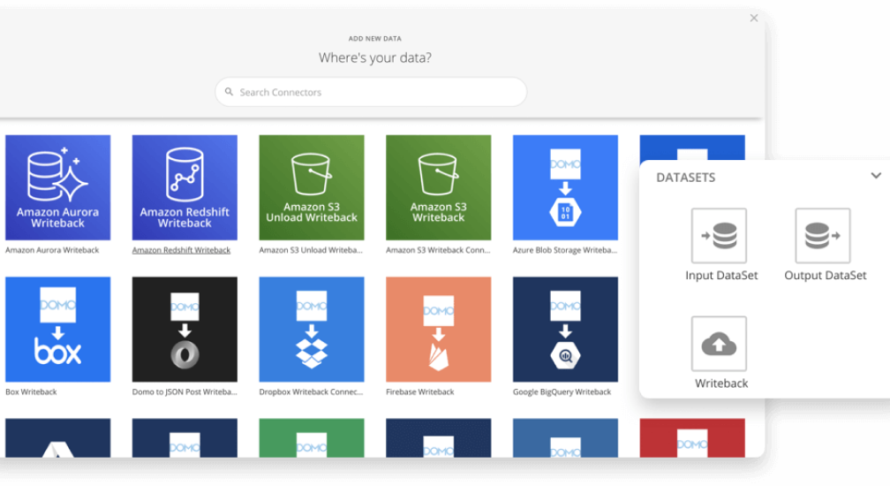Screen dimensions: 890x486
Task: Click the Output DataSet icon
Action: [823, 236]
